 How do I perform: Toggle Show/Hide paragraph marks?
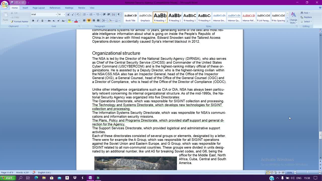(119, 14)
